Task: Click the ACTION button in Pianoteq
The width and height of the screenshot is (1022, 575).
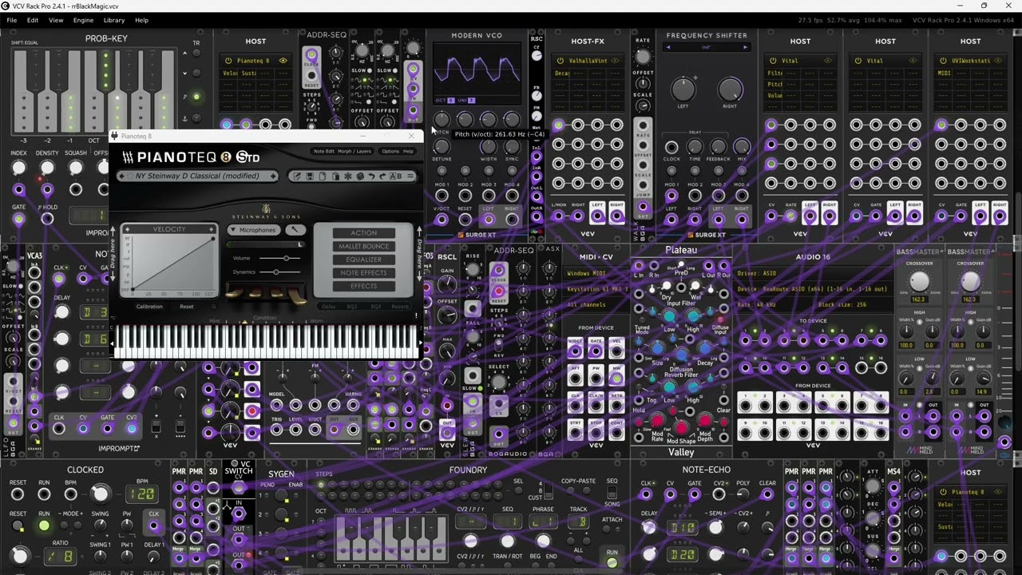Action: point(363,233)
